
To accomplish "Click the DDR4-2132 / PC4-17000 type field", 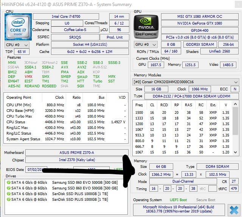I will 192,96.
